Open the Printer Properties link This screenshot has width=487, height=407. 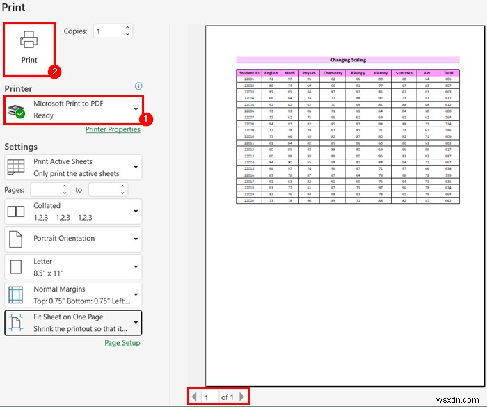click(113, 129)
